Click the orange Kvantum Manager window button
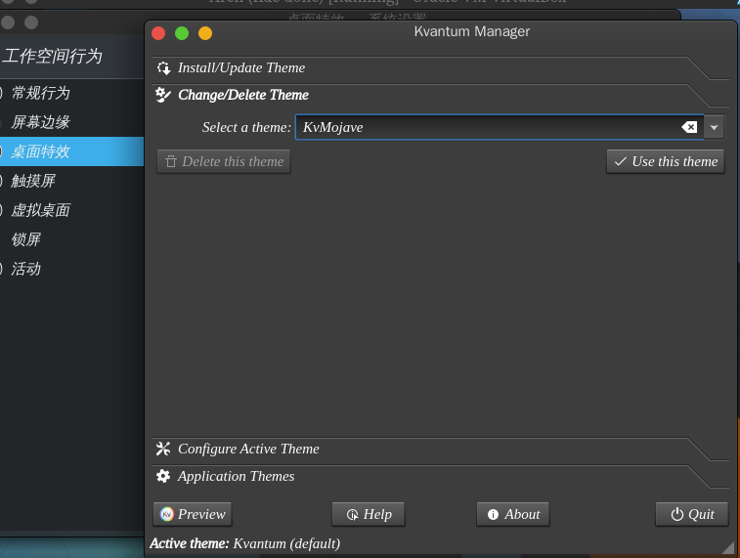Image resolution: width=740 pixels, height=558 pixels. click(x=205, y=33)
